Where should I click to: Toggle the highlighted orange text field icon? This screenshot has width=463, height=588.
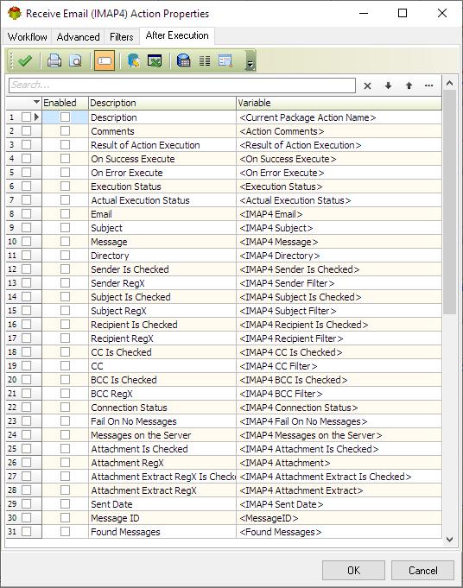coord(105,60)
